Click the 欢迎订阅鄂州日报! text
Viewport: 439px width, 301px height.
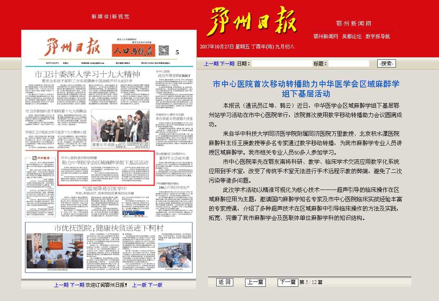106,285
